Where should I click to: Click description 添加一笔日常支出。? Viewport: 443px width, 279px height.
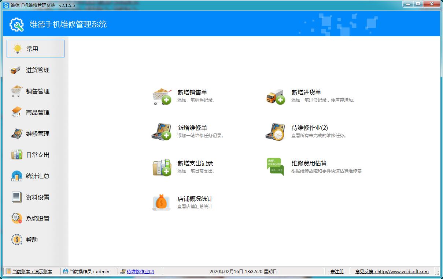(x=196, y=171)
